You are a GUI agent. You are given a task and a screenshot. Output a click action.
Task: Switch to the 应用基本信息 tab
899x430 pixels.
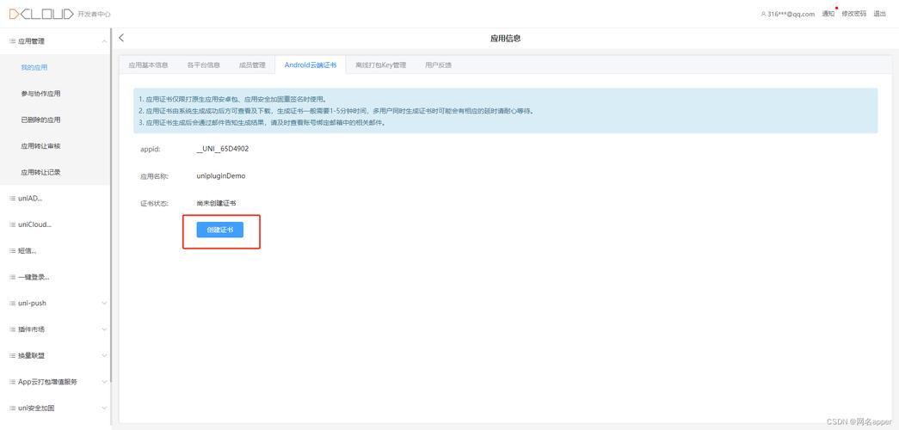pos(148,65)
